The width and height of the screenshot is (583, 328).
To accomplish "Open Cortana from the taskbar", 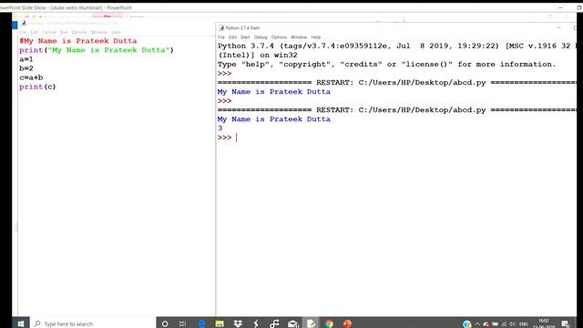I will pyautogui.click(x=165, y=323).
